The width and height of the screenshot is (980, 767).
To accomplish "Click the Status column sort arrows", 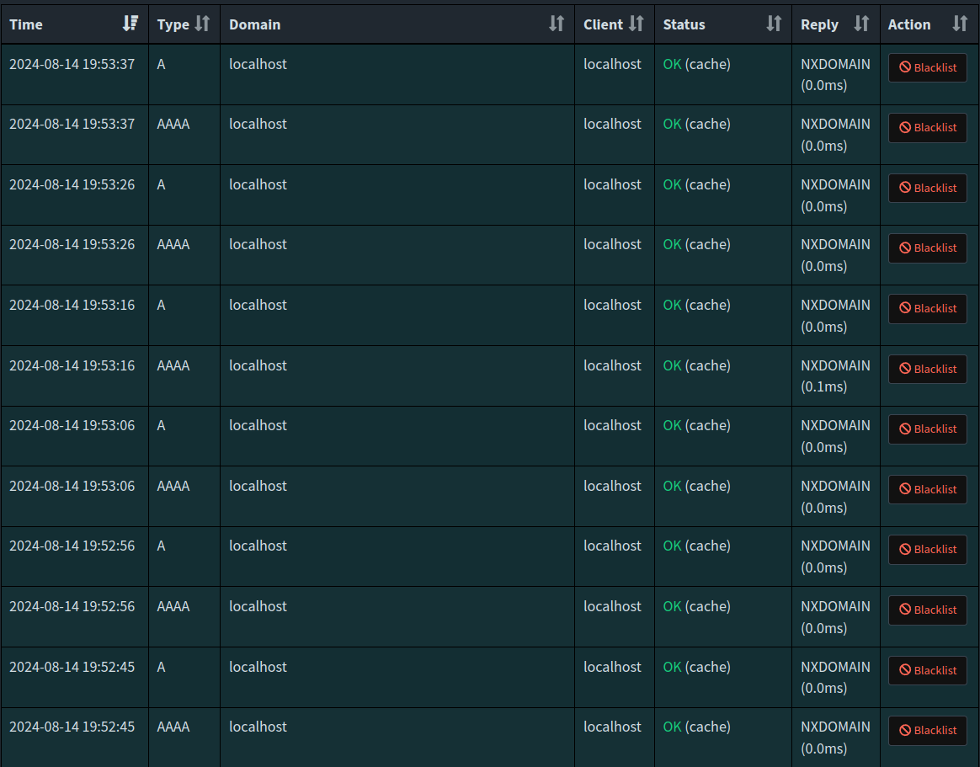I will (x=774, y=24).
